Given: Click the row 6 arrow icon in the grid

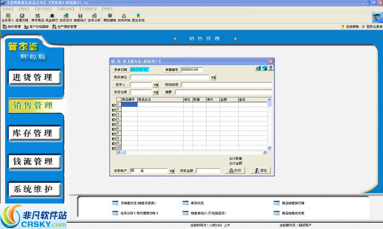Looking at the screenshot, I should (114, 129).
